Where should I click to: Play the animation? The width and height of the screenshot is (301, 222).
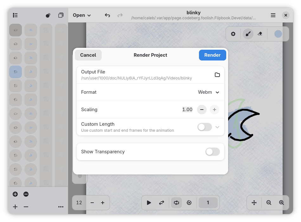(149, 203)
